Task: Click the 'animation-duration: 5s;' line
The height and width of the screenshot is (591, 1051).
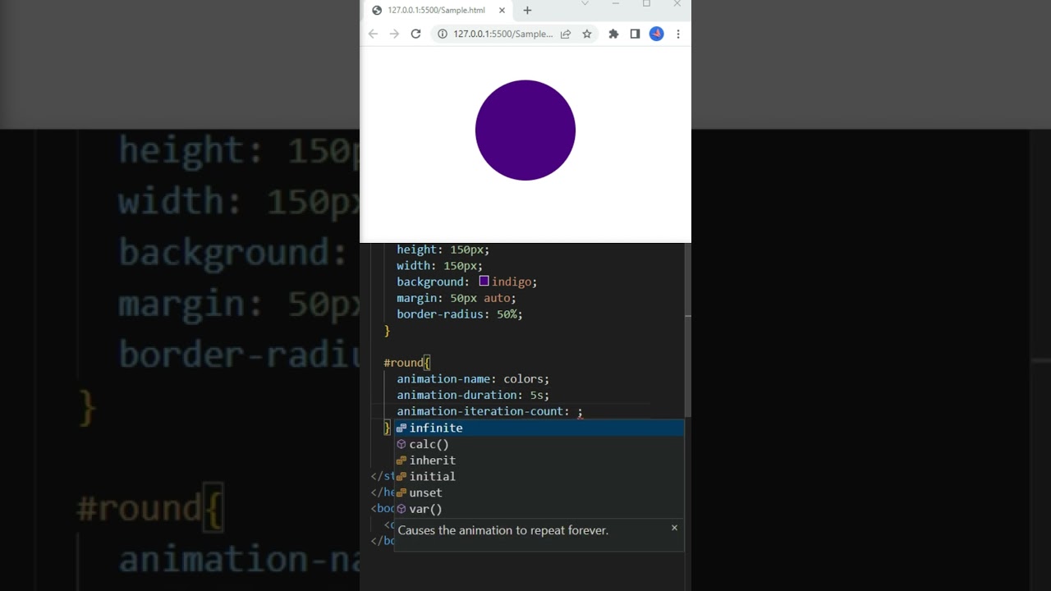Action: pos(473,395)
